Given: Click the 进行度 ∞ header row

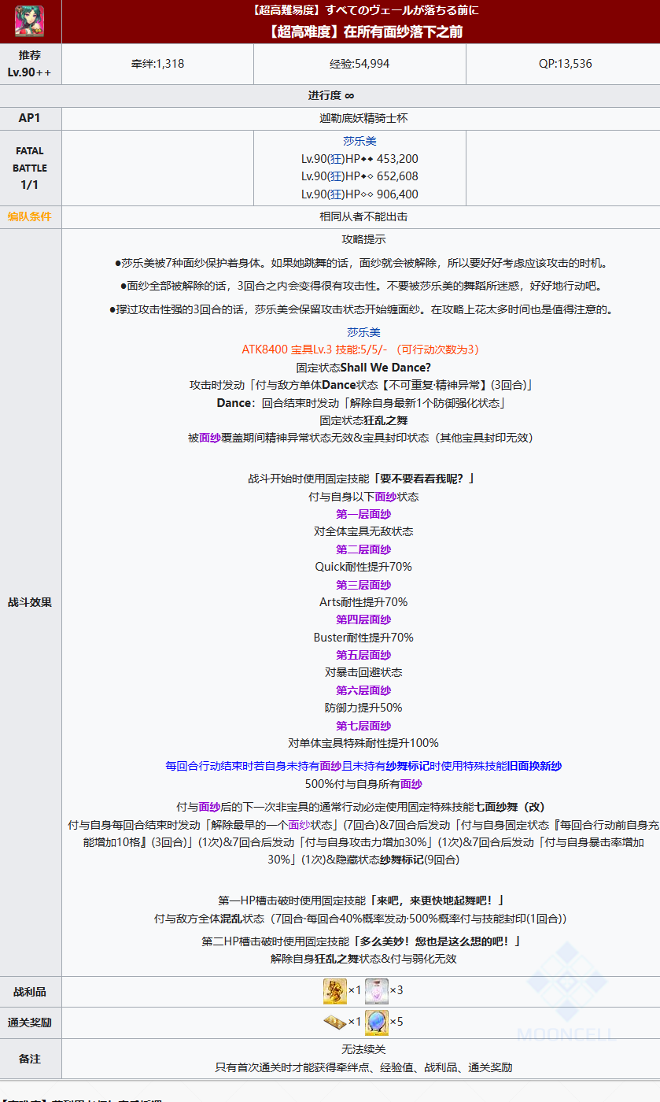Looking at the screenshot, I should [x=330, y=95].
